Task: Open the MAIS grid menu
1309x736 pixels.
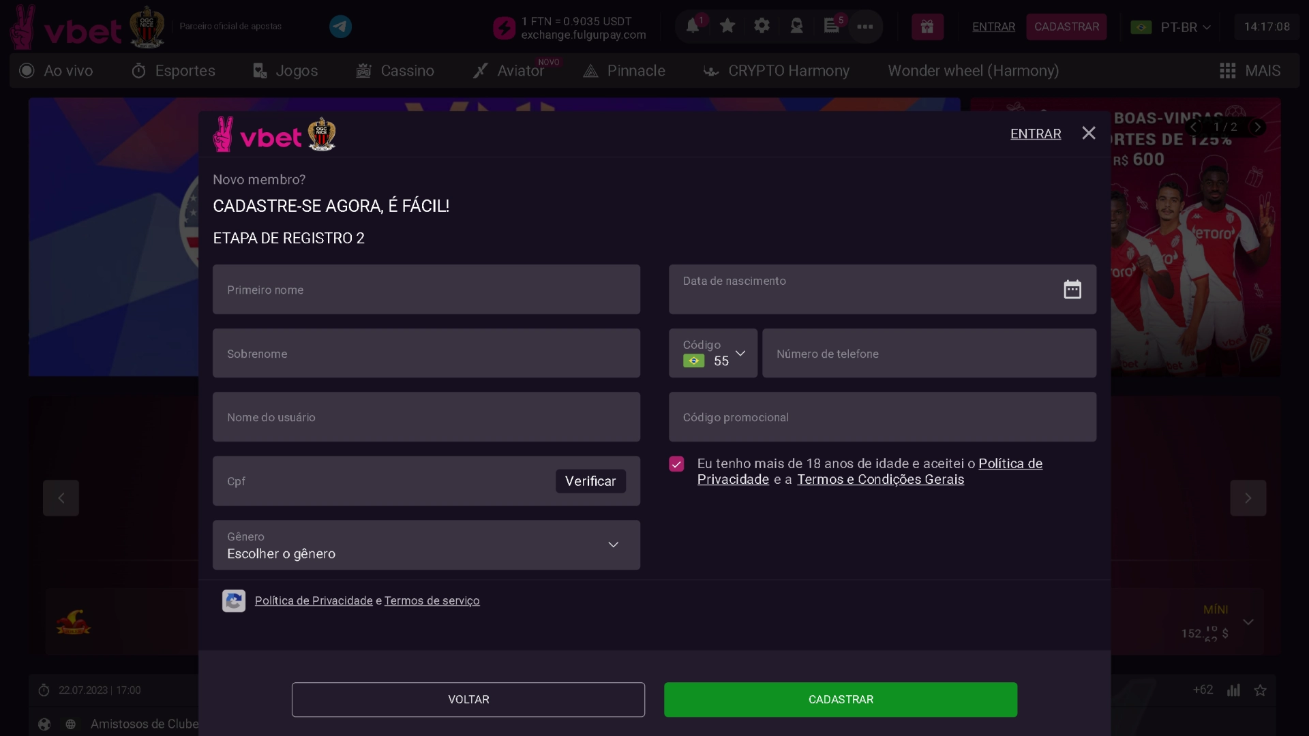Action: pyautogui.click(x=1250, y=71)
